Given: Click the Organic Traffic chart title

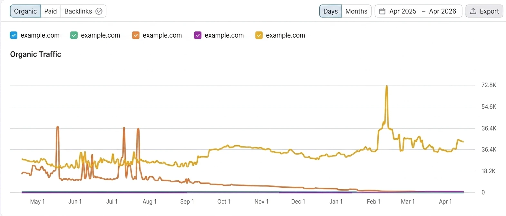Looking at the screenshot, I should (x=35, y=54).
